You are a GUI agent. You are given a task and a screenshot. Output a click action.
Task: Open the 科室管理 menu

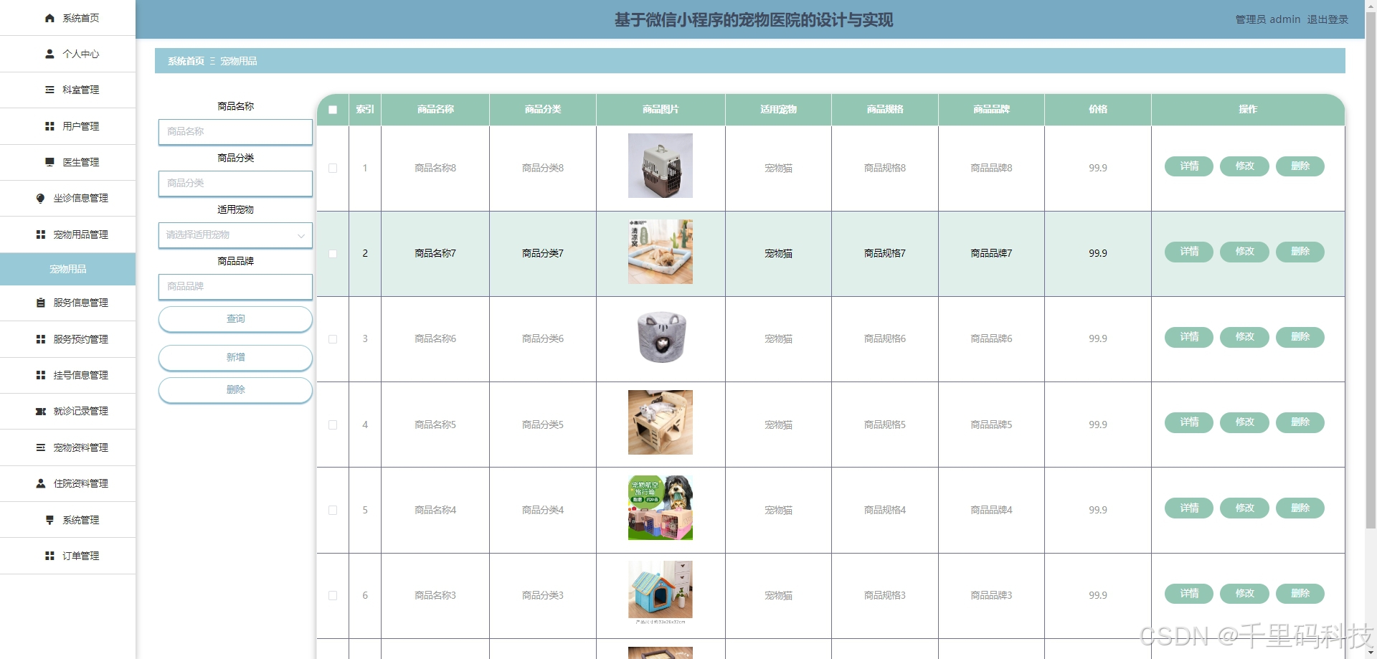point(67,90)
